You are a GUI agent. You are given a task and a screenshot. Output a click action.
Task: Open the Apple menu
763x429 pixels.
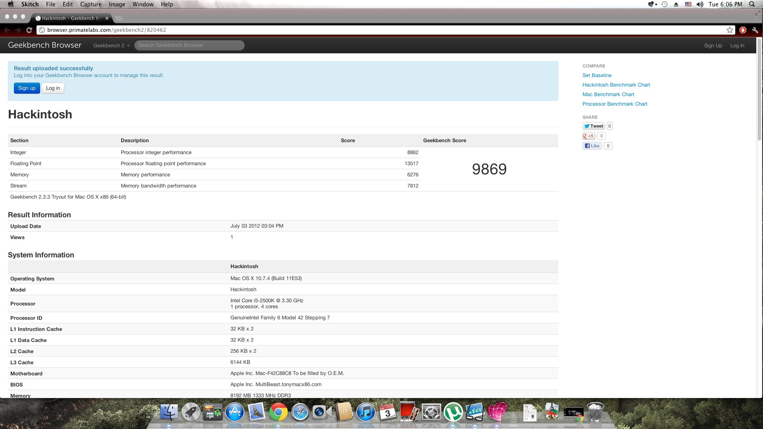(11, 4)
